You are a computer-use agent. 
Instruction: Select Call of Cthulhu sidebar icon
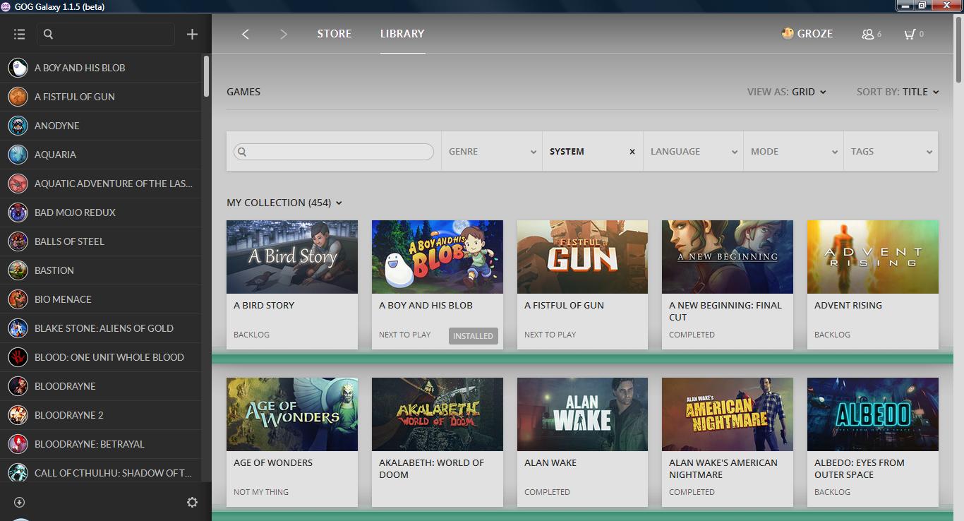(18, 473)
